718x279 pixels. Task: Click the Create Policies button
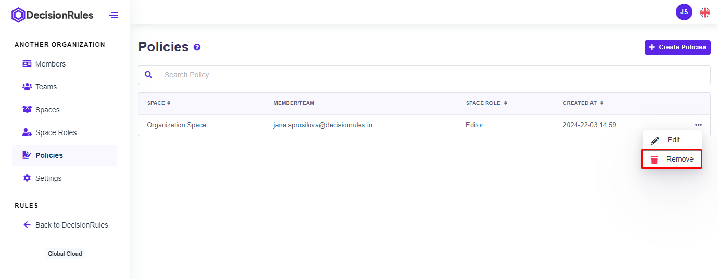[x=677, y=47]
